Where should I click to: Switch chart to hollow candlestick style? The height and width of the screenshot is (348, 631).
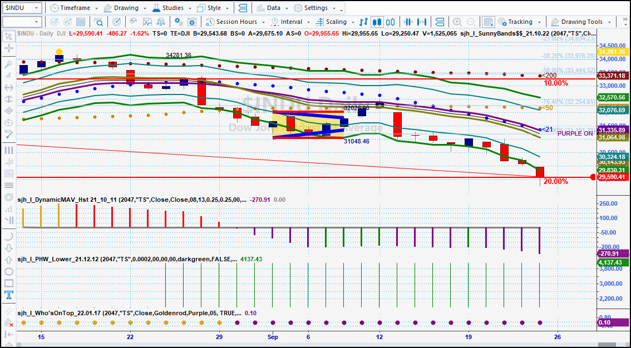[x=391, y=22]
